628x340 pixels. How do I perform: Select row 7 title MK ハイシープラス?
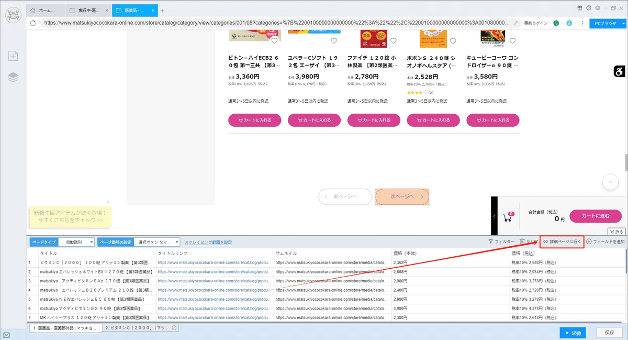point(96,317)
